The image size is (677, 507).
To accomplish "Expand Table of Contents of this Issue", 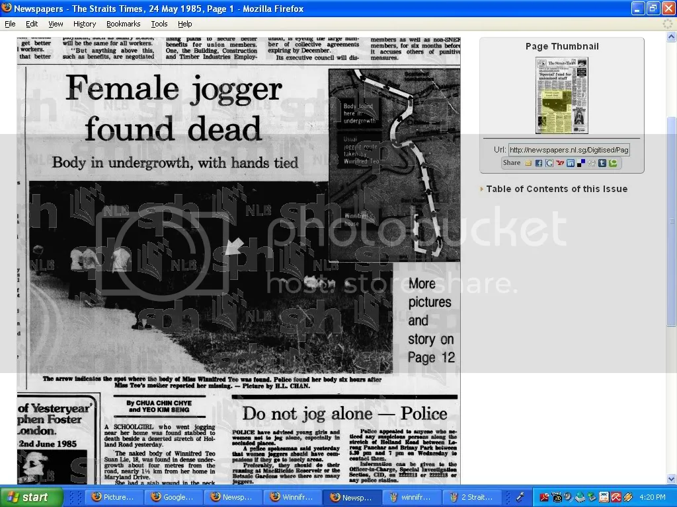I will pos(556,189).
